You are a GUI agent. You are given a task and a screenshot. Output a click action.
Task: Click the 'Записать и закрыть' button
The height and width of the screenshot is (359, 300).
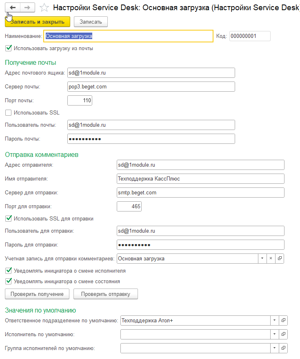38,22
